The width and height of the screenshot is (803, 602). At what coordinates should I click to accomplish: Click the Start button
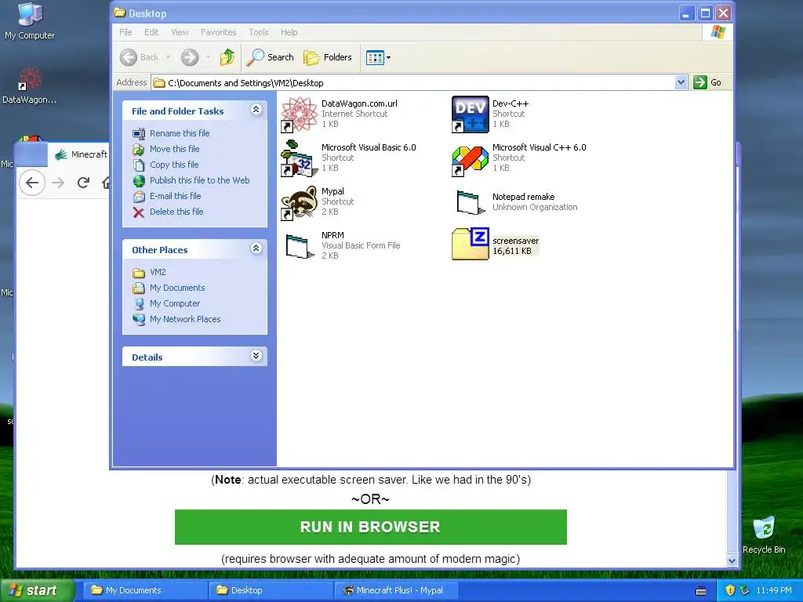37,590
